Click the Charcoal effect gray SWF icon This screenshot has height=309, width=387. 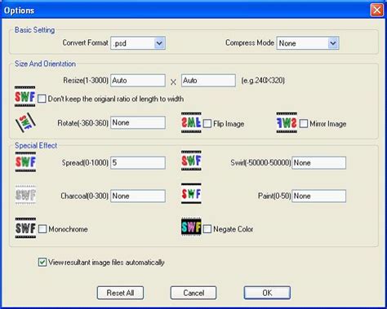click(25, 195)
